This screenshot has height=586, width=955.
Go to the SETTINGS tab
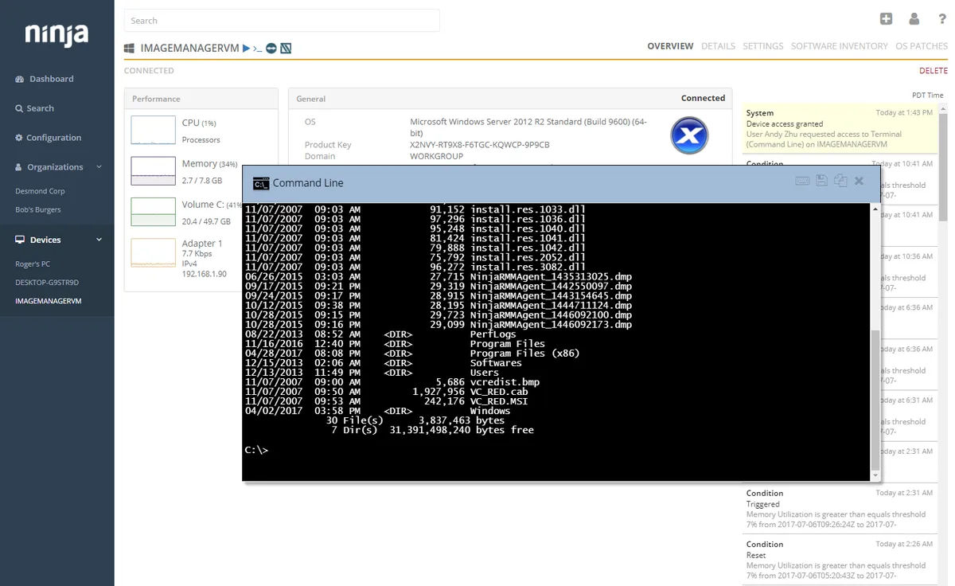click(762, 46)
